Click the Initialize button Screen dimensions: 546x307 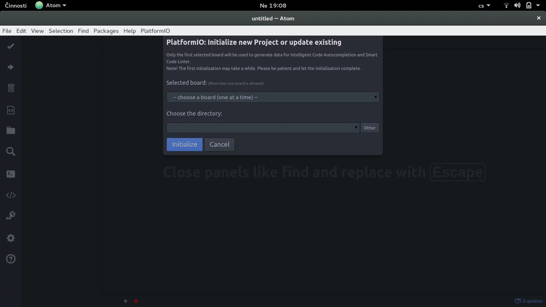[x=185, y=144]
